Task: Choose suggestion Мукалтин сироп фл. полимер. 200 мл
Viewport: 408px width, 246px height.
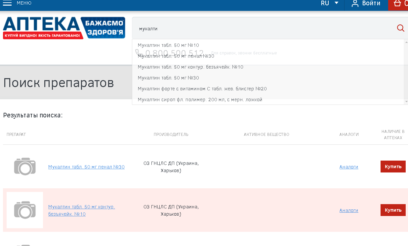Action: 200,100
